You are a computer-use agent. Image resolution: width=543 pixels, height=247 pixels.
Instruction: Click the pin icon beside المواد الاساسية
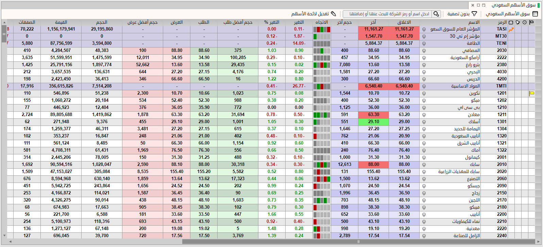tap(424, 86)
